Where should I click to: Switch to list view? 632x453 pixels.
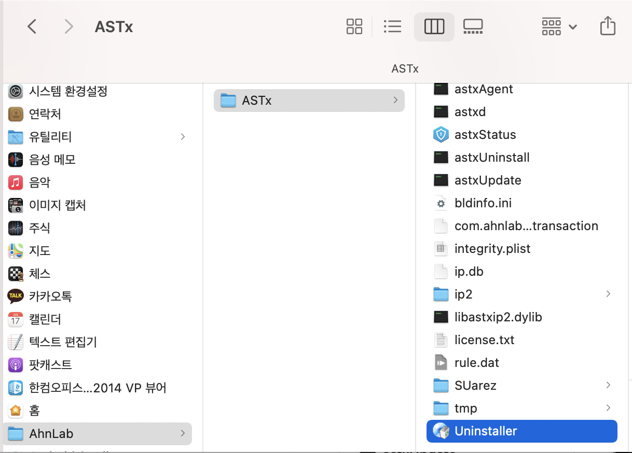[x=392, y=26]
